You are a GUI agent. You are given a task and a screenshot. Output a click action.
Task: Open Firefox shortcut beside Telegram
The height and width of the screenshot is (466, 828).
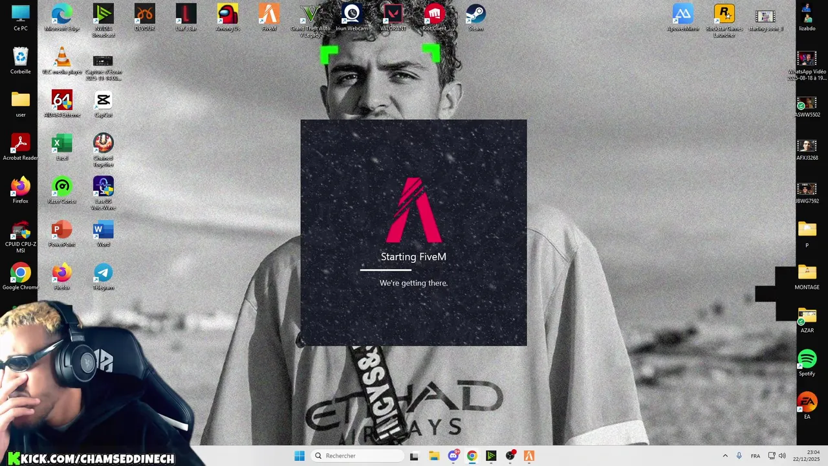point(62,276)
